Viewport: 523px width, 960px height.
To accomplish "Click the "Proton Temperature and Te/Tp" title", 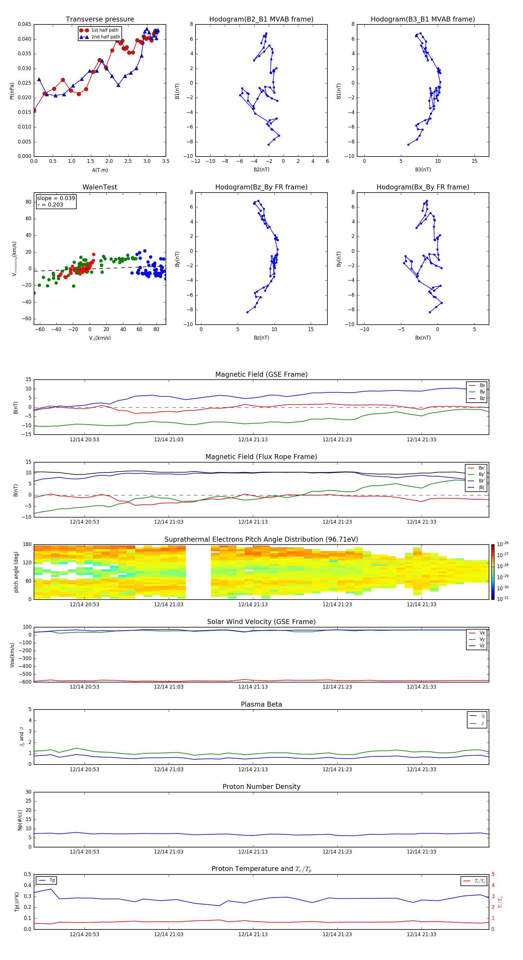I will pos(261,869).
